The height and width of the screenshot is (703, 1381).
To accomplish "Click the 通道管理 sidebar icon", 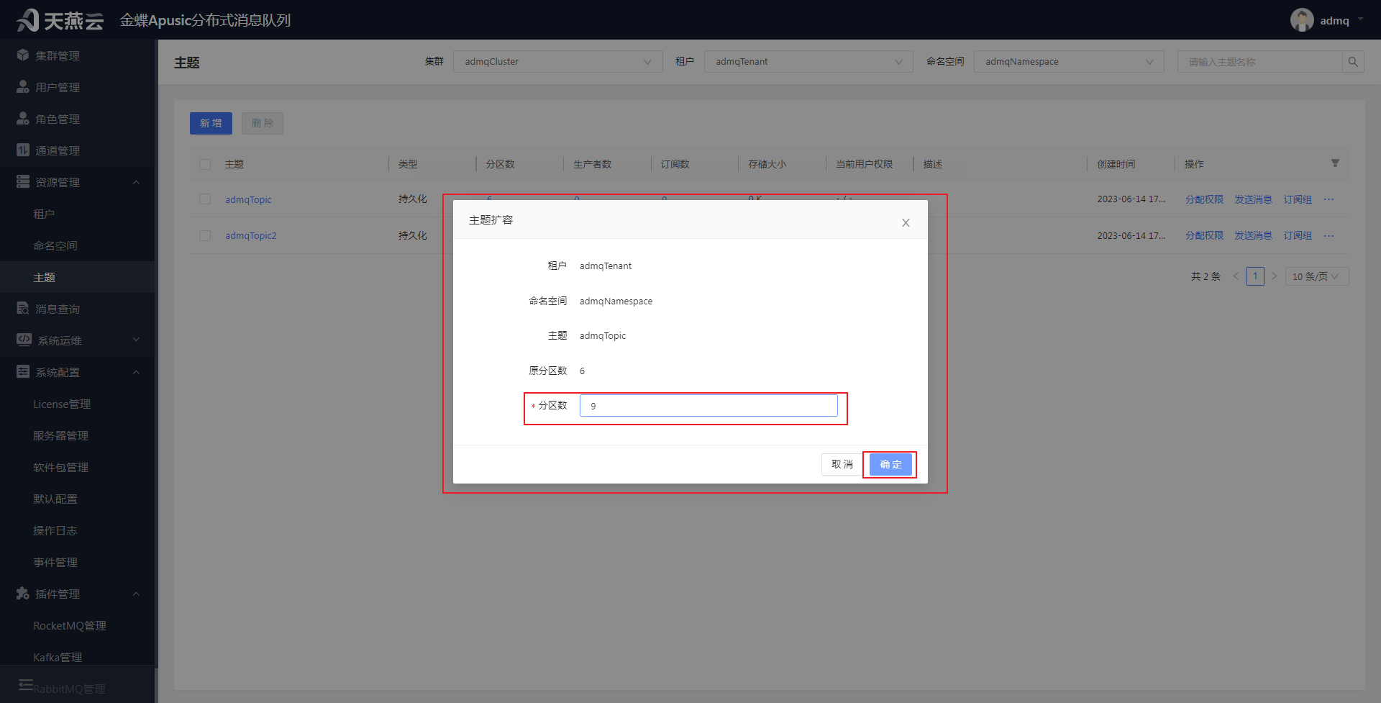I will (23, 150).
